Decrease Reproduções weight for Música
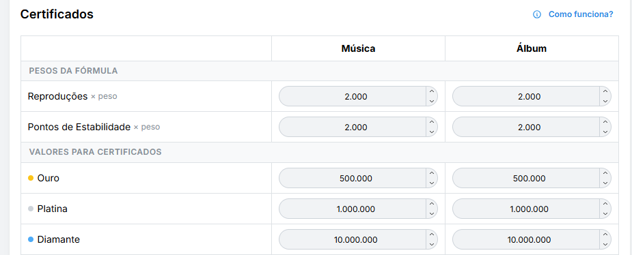Image resolution: width=632 pixels, height=255 pixels. (432, 102)
